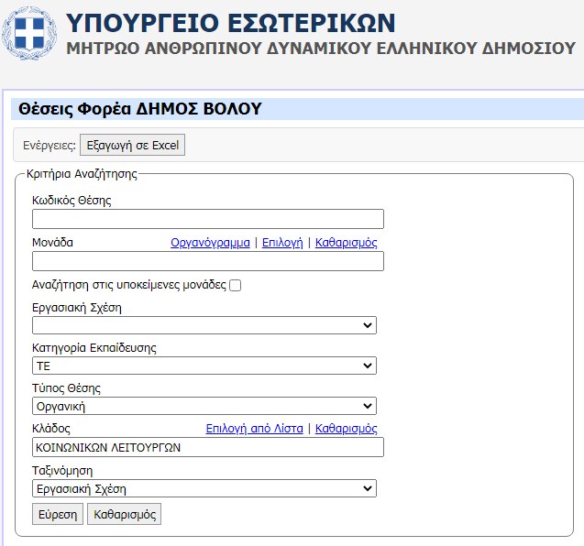Open the Εργασιακή Σχέση dropdown
This screenshot has width=584, height=546.
pyautogui.click(x=204, y=325)
